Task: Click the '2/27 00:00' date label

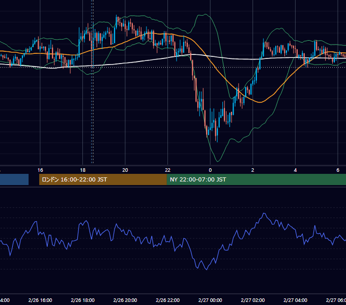Action: [x=210, y=300]
